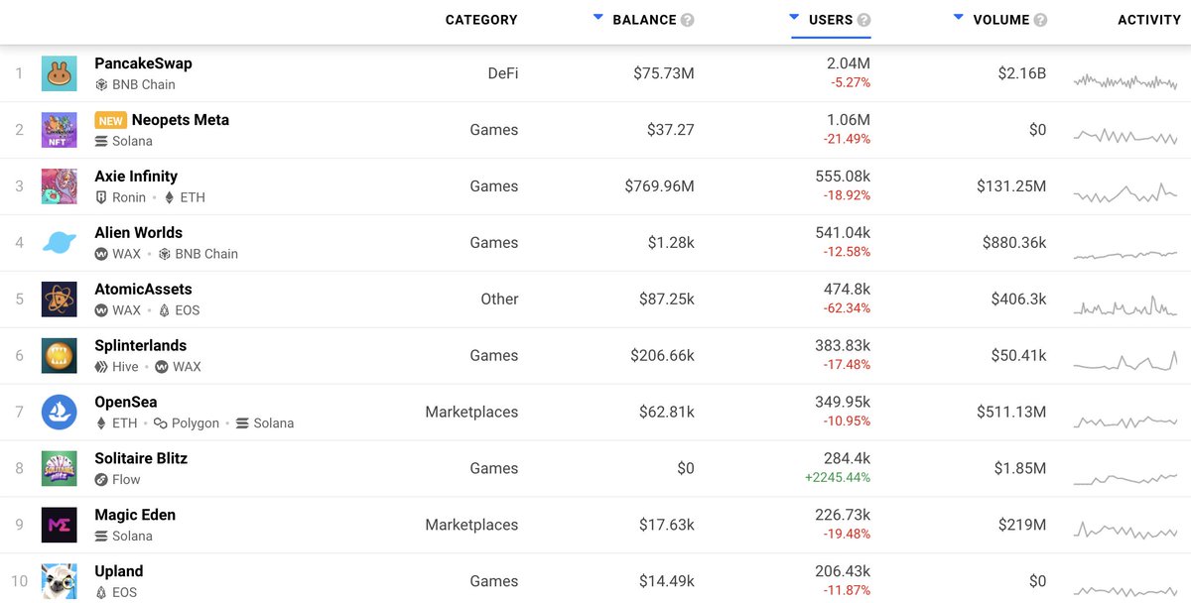Viewport: 1191px width, 603px height.
Task: Click the BNB Chain icon under Alien Worlds
Action: click(164, 255)
